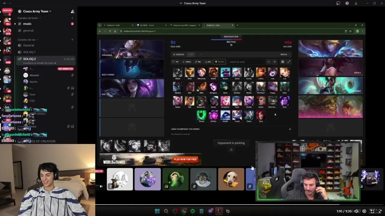Open the first Drafter.lol browser tab
Screen dimensions: 385x216
[x=118, y=25]
